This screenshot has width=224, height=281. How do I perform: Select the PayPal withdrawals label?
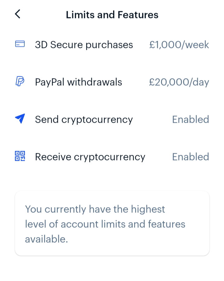tap(79, 82)
